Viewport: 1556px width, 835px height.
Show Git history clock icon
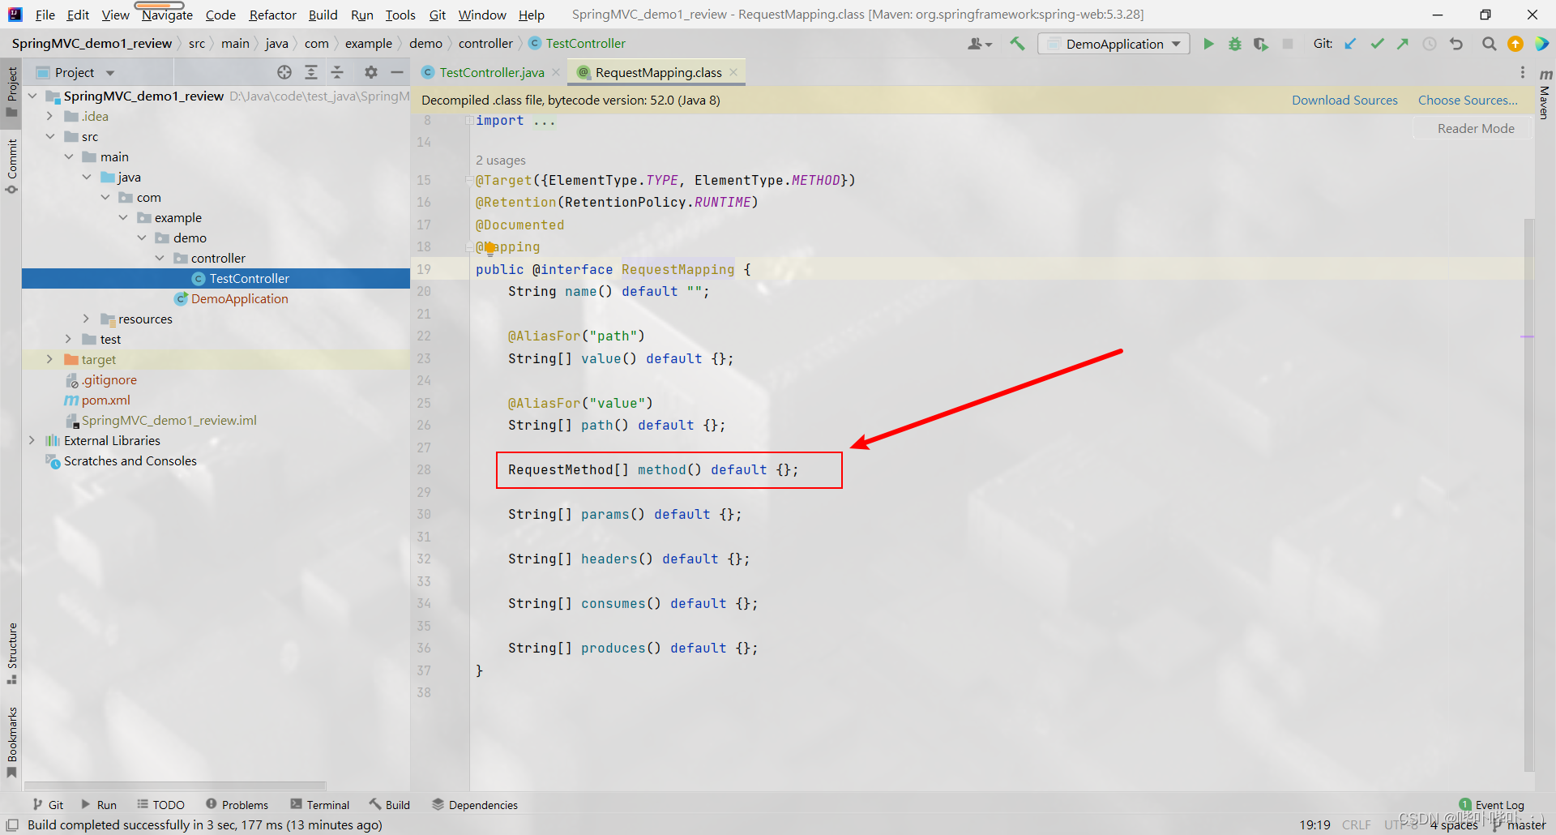click(1430, 44)
